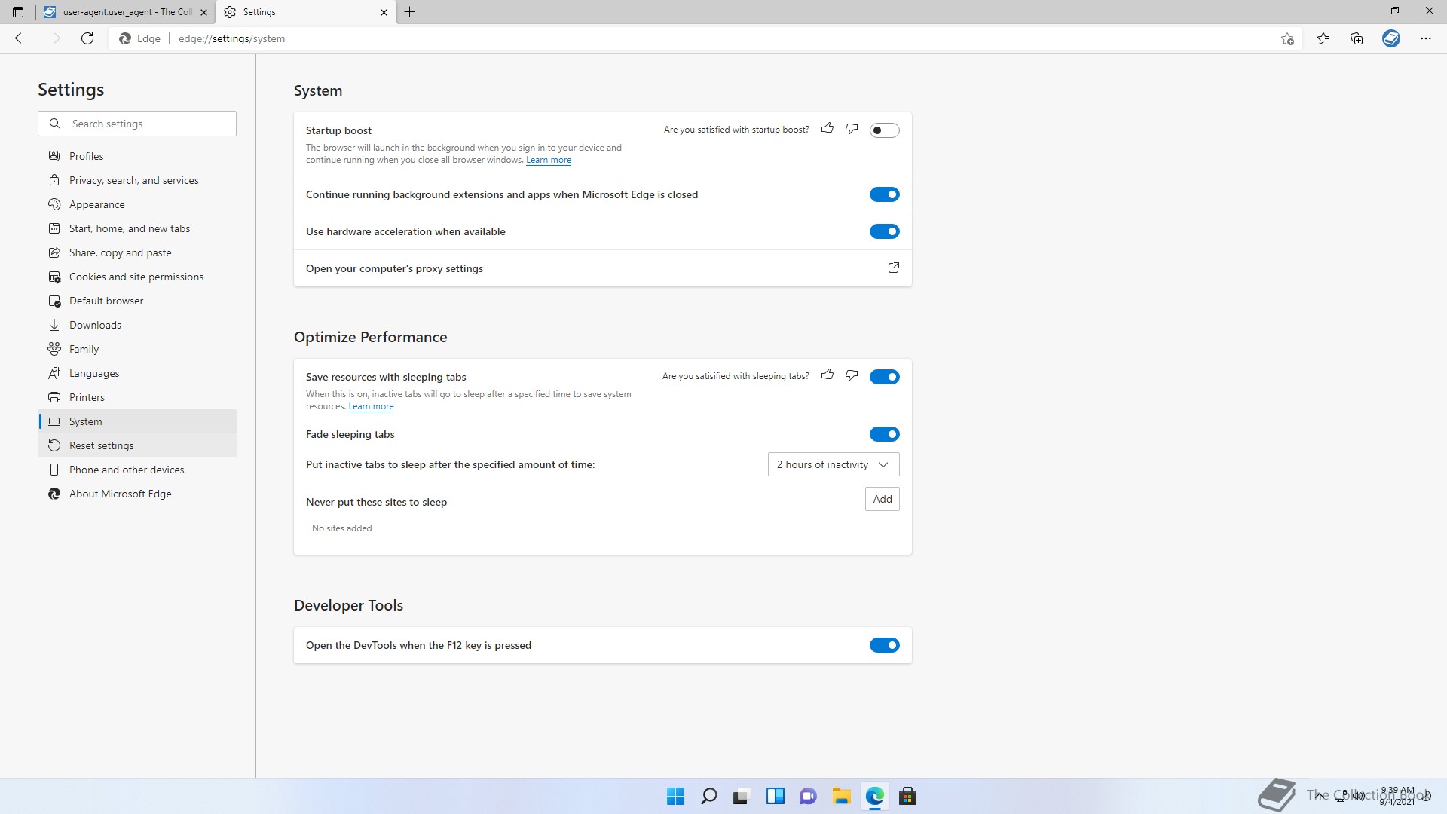Go to Profiles settings

tap(137, 156)
